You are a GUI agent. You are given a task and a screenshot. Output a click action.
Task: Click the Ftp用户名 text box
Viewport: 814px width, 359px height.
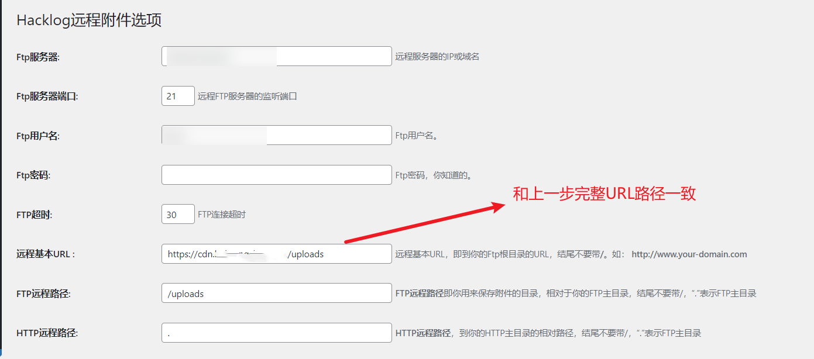pos(276,135)
